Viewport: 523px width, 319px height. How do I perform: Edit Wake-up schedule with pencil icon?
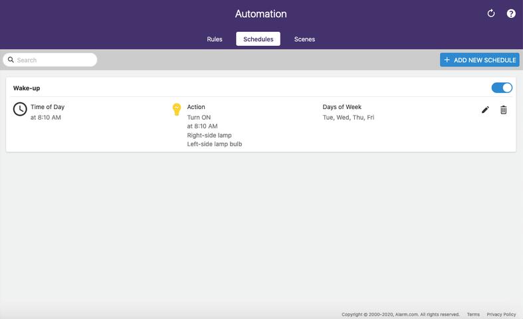click(x=485, y=110)
